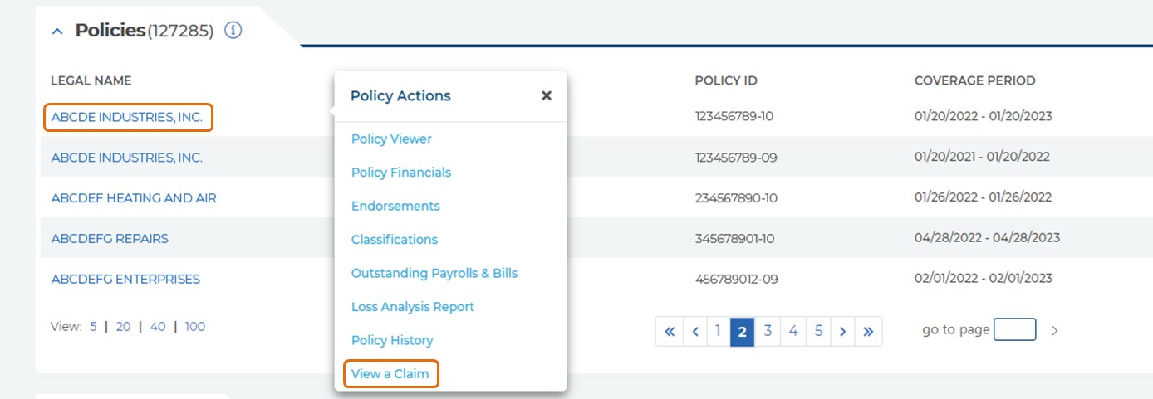Select Outstanding Payrolls & Bills

[434, 273]
